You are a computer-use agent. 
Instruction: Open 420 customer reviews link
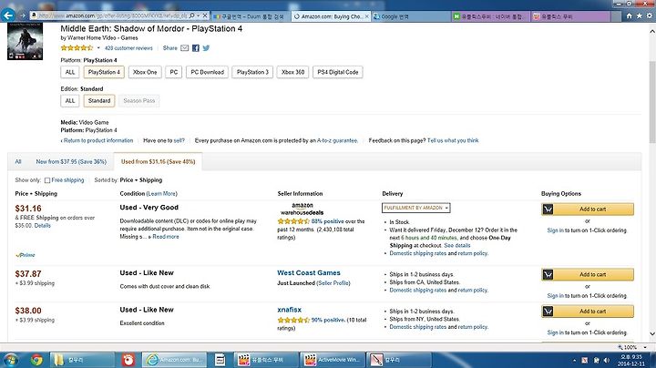pos(128,48)
